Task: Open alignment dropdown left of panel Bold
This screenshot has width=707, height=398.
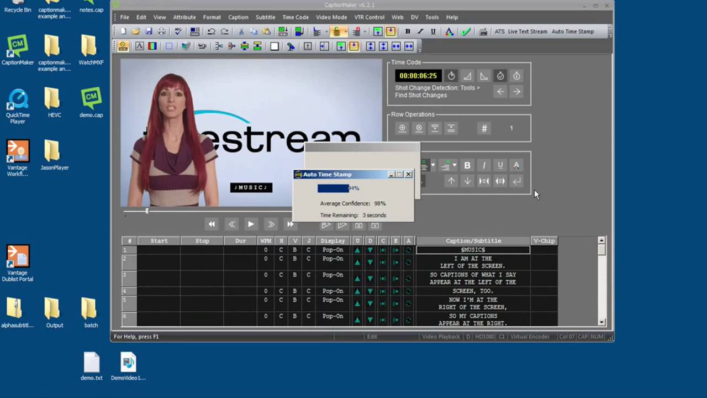Action: pos(455,165)
